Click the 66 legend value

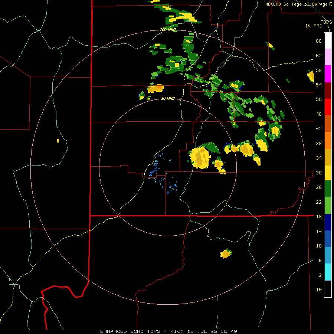(x=319, y=41)
